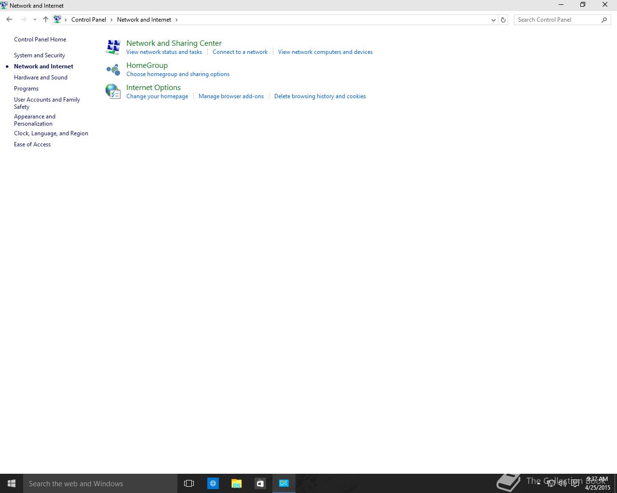Open the volume tray icon
Image resolution: width=617 pixels, height=493 pixels.
click(563, 483)
